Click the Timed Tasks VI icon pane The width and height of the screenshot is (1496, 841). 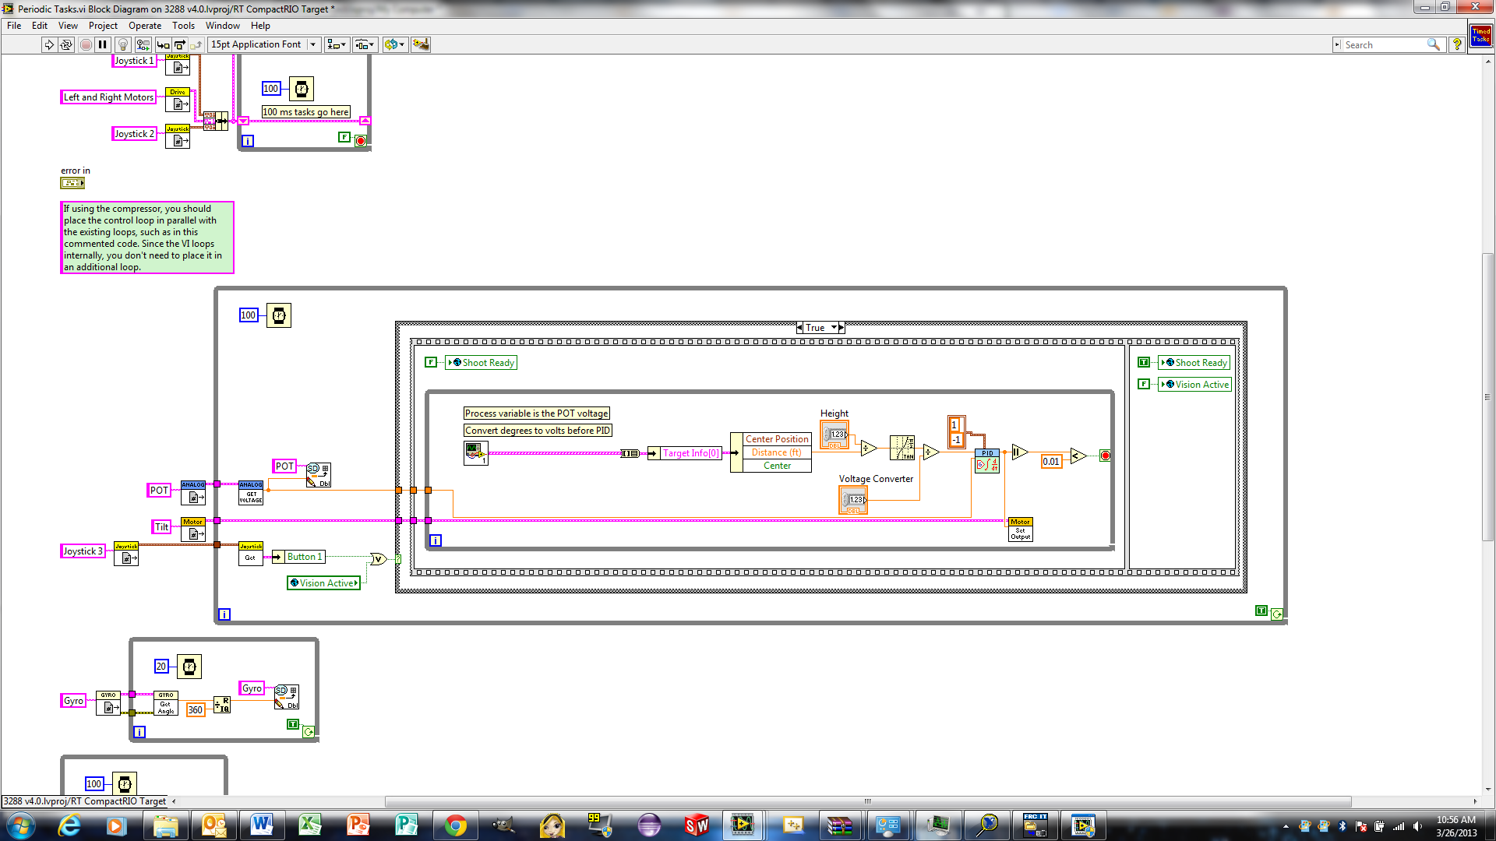pyautogui.click(x=1480, y=35)
